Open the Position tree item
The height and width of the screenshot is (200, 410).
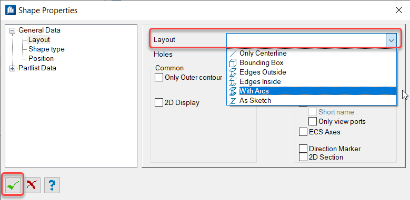41,58
